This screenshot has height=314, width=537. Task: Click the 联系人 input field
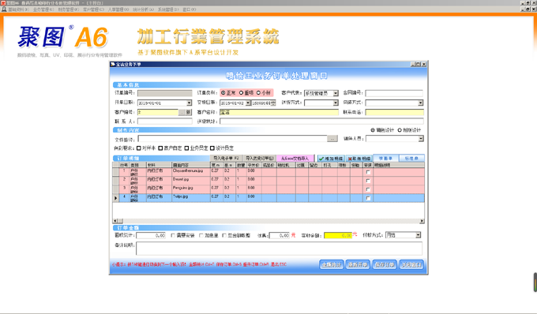(x=165, y=121)
